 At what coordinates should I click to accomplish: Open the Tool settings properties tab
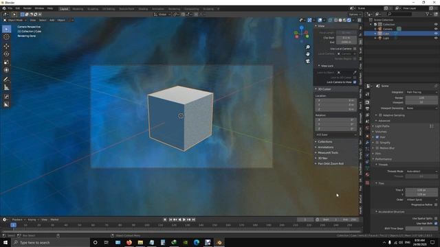(x=367, y=95)
